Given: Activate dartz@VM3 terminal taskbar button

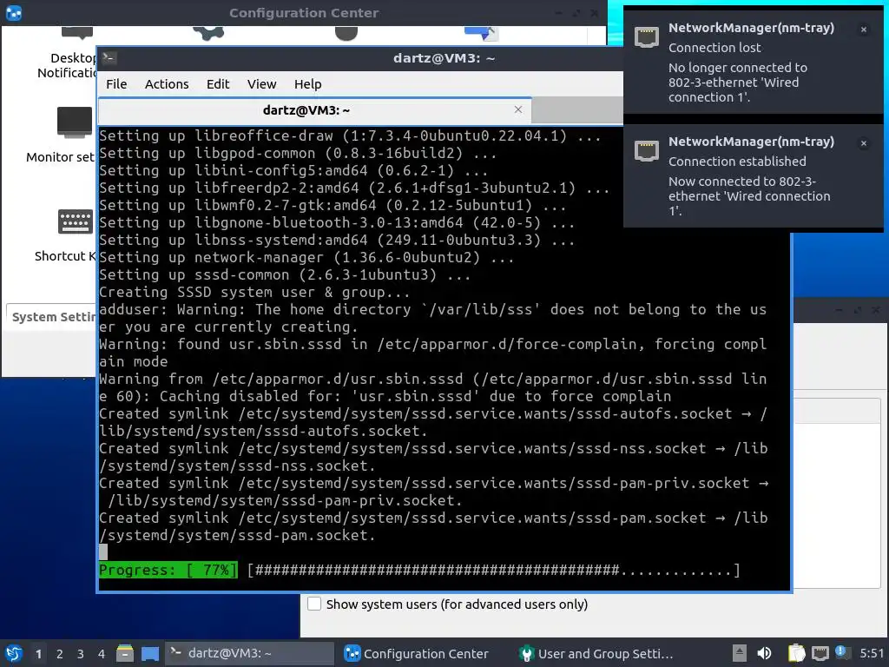Looking at the screenshot, I should pyautogui.click(x=249, y=653).
